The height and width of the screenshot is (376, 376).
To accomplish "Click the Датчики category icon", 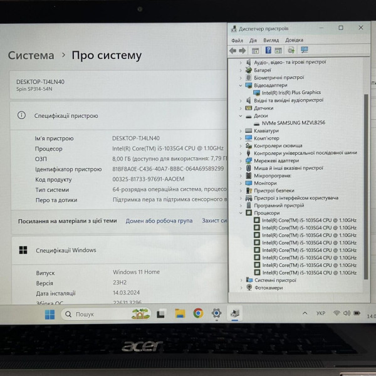I will point(249,108).
